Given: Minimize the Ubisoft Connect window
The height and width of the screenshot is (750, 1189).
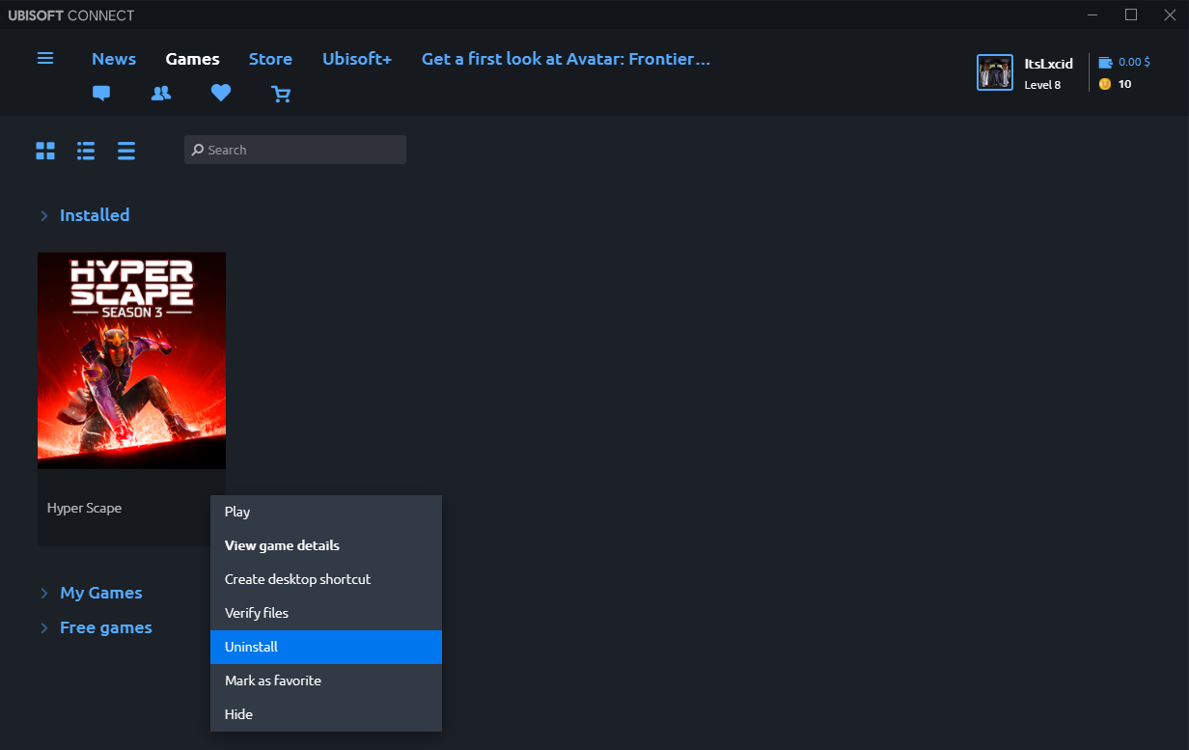Looking at the screenshot, I should 1092,14.
